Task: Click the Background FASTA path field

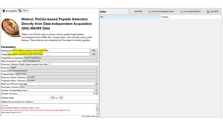Action: [51, 51]
